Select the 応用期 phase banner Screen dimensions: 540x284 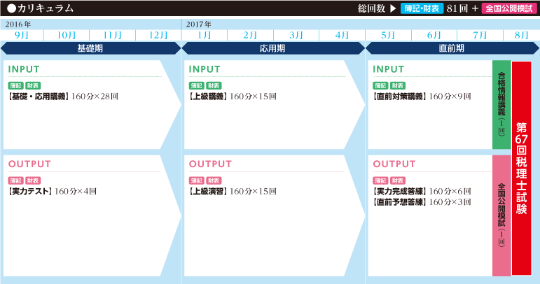point(273,48)
